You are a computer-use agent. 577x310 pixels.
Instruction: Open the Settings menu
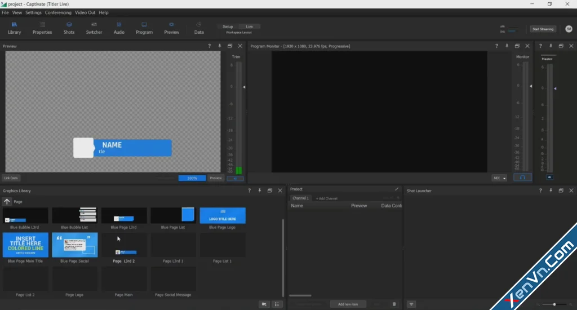pyautogui.click(x=33, y=12)
